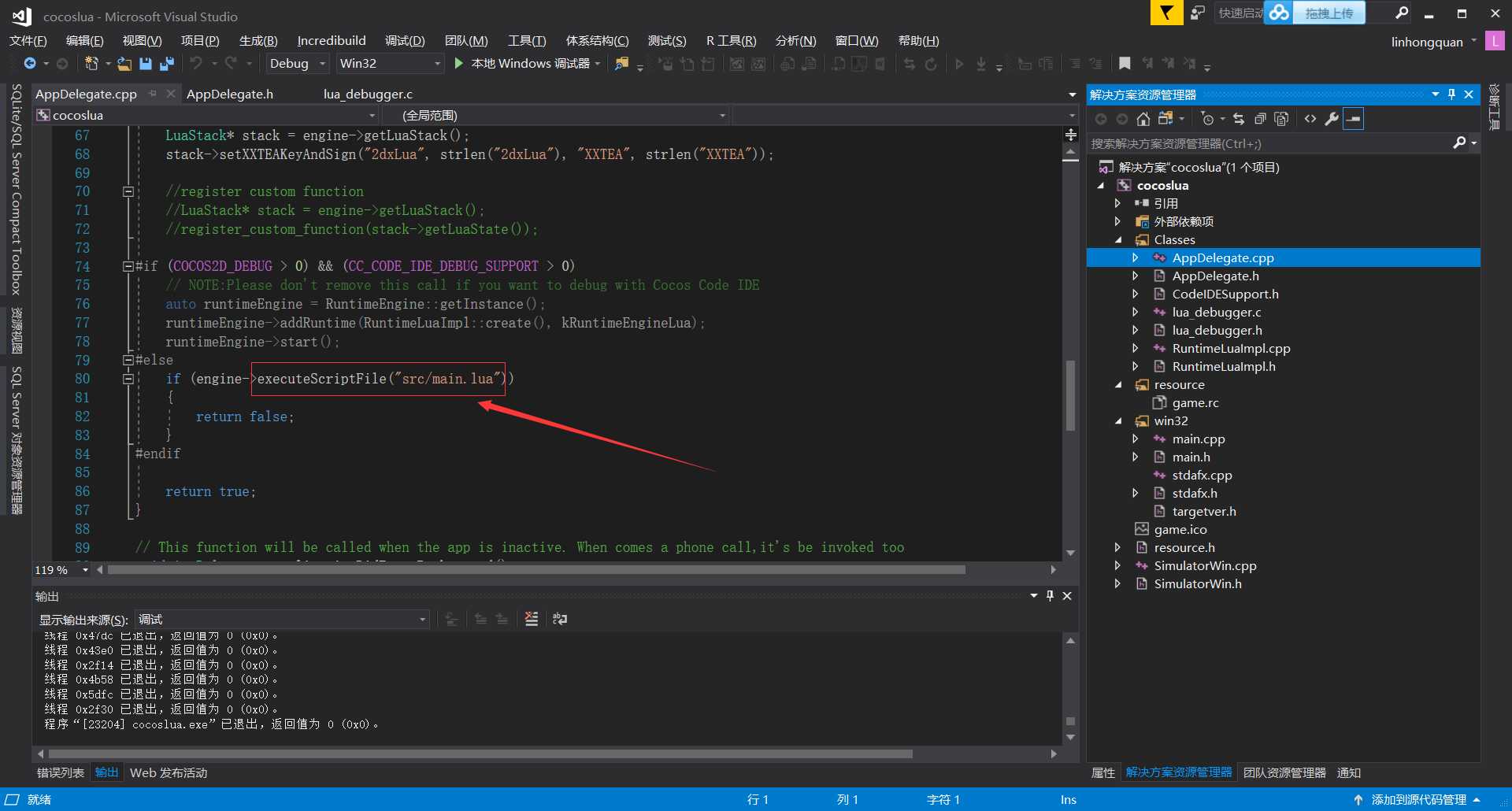Switch to the lua_debugger.c tab
Viewport: 1512px width, 811px height.
pyautogui.click(x=368, y=94)
